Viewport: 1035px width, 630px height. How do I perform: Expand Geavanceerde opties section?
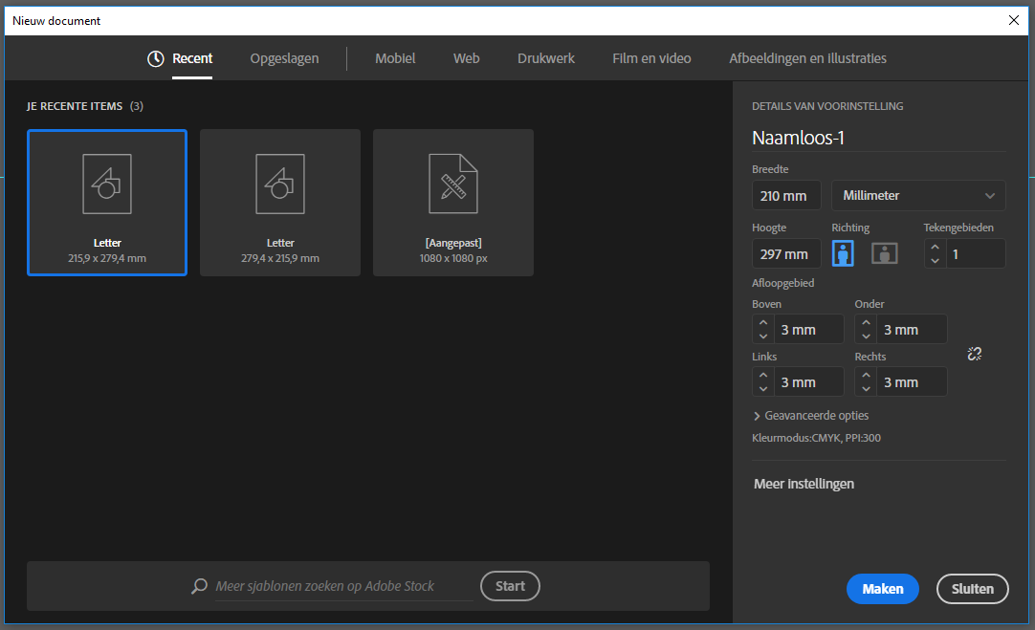[x=811, y=416]
